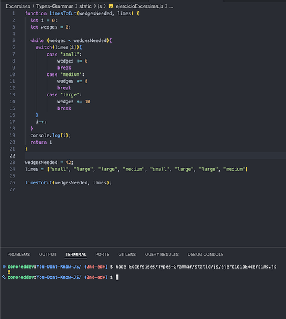286x319 pixels.
Task: Click the ejercicioExcersims.js breadcrumb
Action: pyautogui.click(x=139, y=6)
